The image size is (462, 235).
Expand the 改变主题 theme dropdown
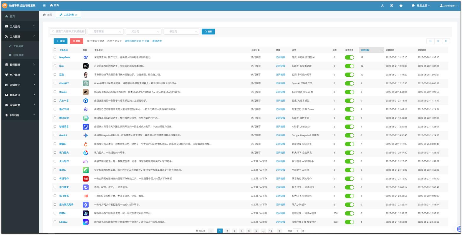[x=421, y=6]
